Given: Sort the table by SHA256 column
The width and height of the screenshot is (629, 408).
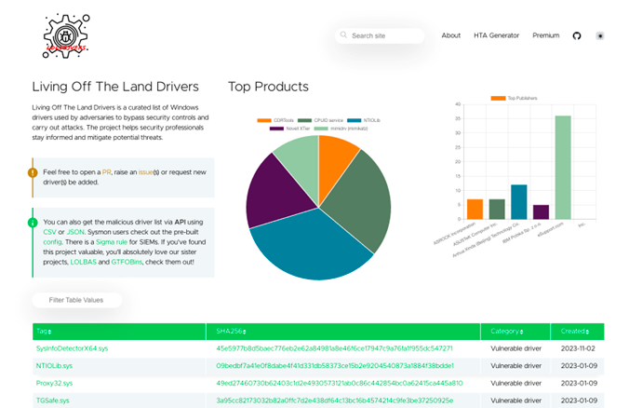Looking at the screenshot, I should point(231,332).
